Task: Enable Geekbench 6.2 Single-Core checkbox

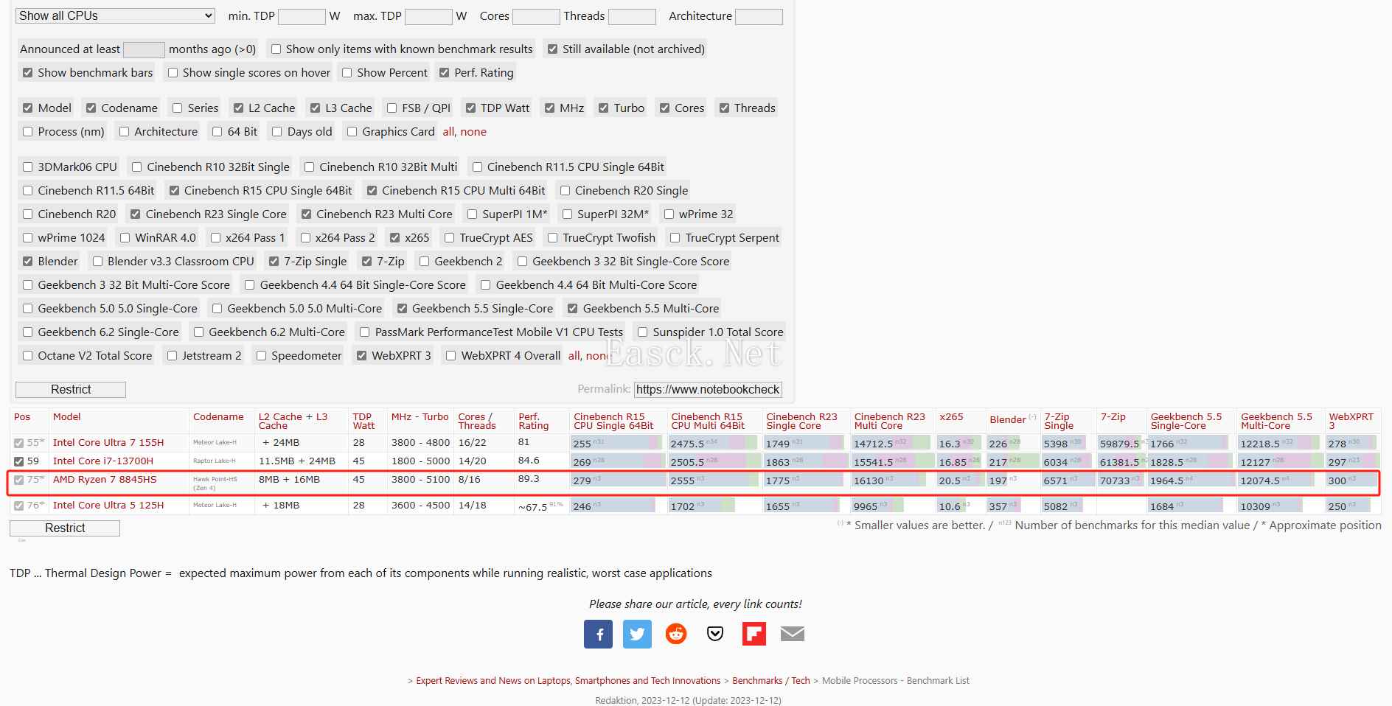Action: tap(27, 332)
